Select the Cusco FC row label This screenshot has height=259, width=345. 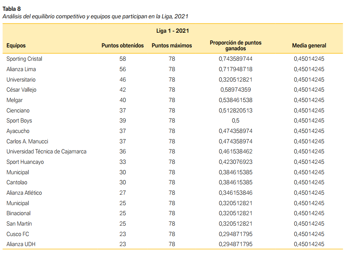click(18, 234)
